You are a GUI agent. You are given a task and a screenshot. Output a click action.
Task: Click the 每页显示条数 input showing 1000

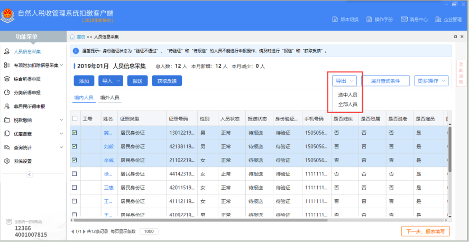click(149, 231)
